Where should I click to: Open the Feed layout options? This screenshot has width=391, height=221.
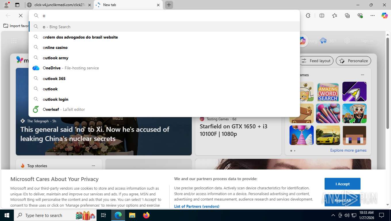point(316,61)
